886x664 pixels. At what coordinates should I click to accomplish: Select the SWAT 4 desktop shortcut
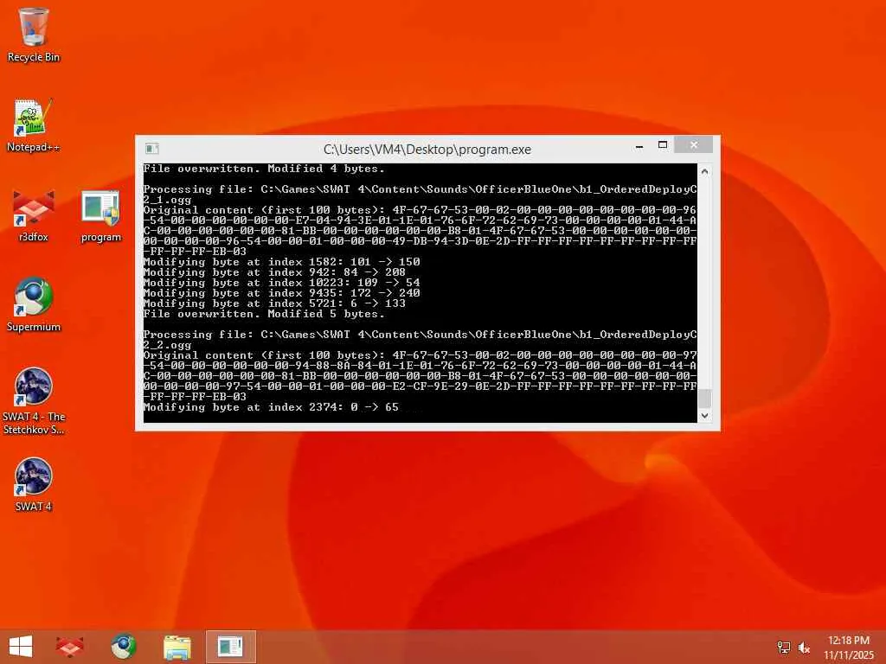(34, 484)
